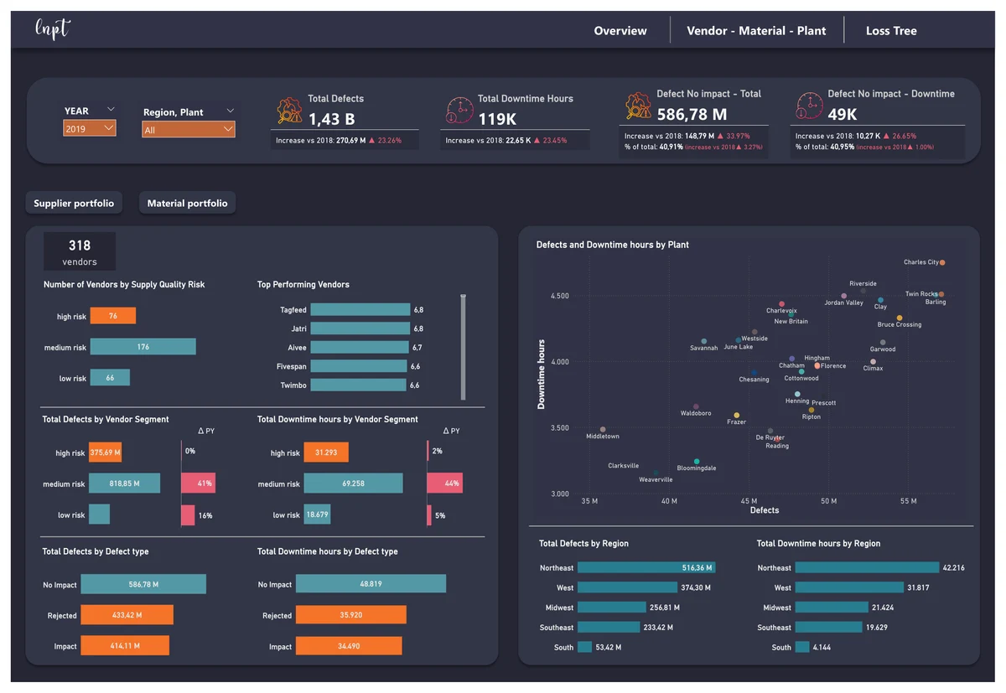Select the high risk 76 vendors bar
This screenshot has height=693, width=1006.
pos(112,316)
